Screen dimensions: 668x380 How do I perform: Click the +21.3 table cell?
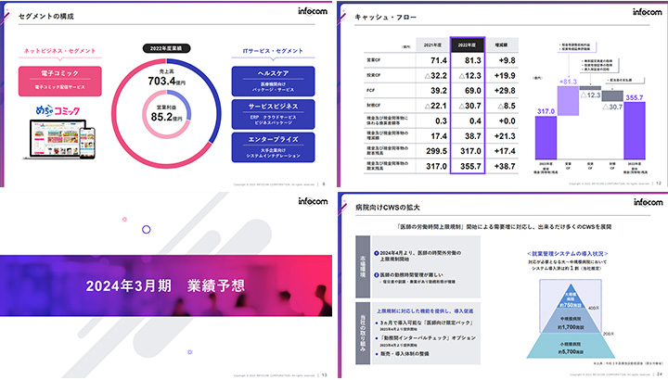[505, 136]
